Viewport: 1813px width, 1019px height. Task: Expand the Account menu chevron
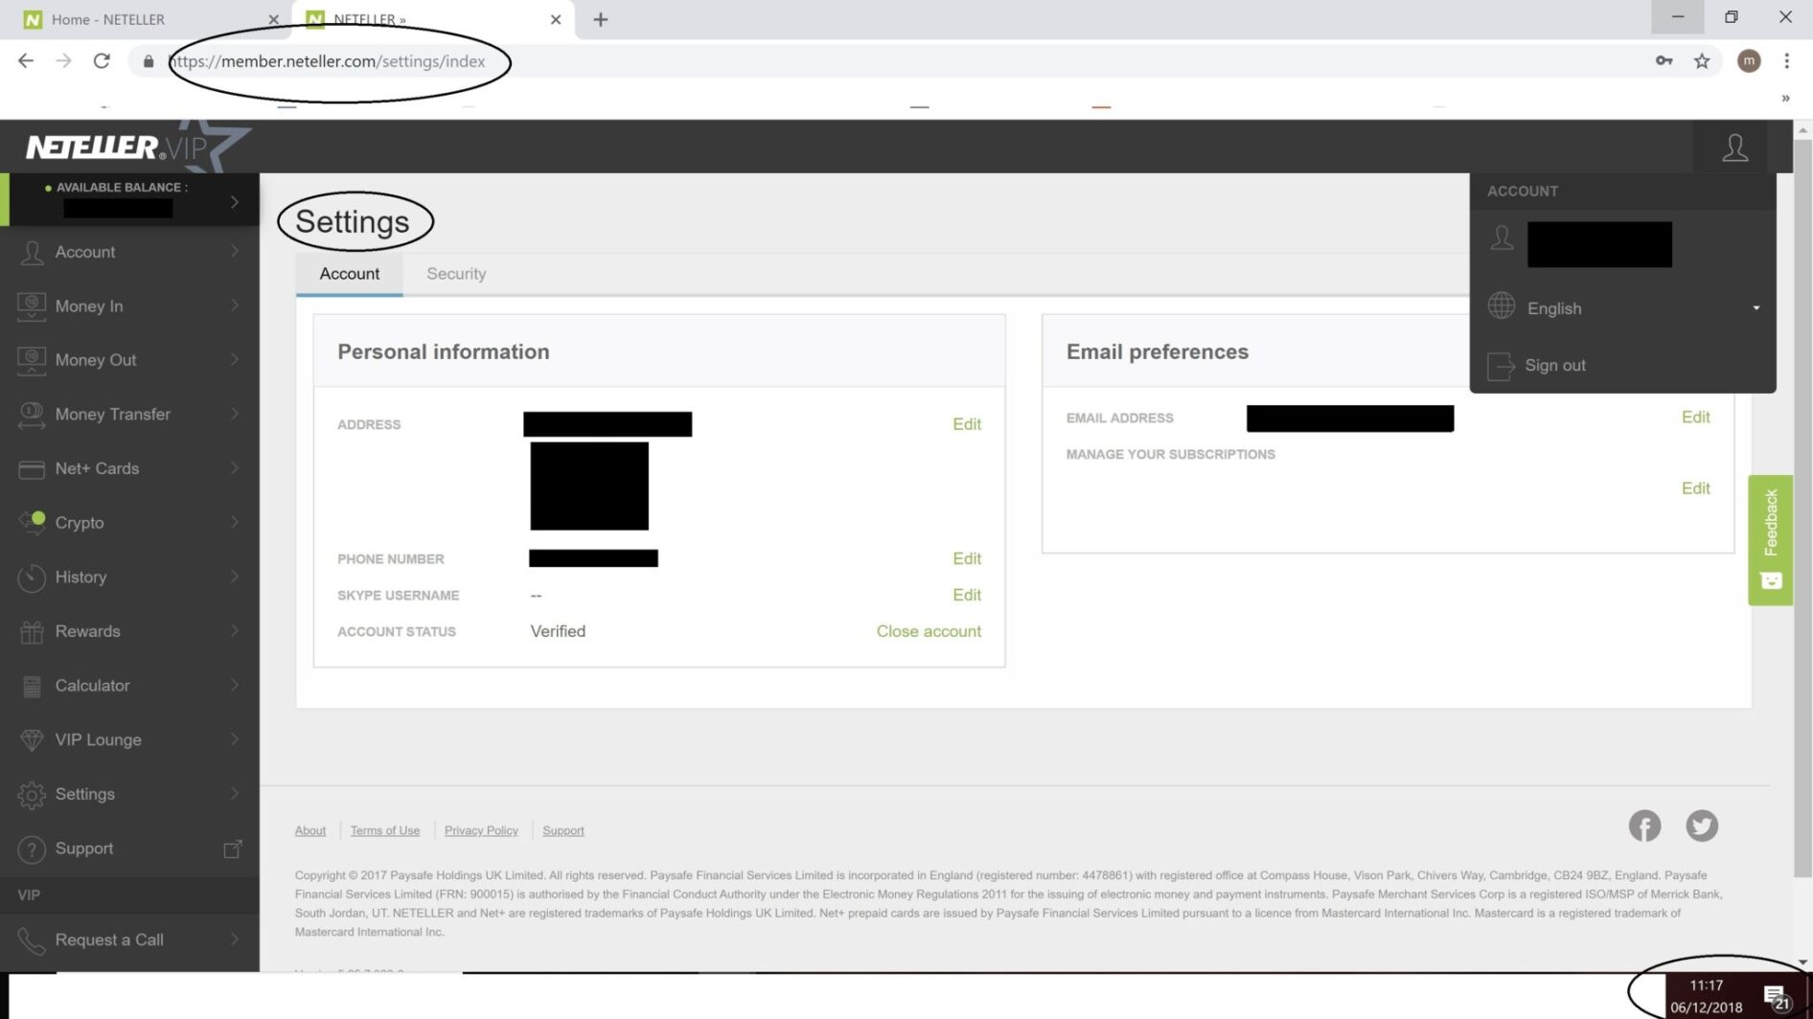[x=235, y=251]
